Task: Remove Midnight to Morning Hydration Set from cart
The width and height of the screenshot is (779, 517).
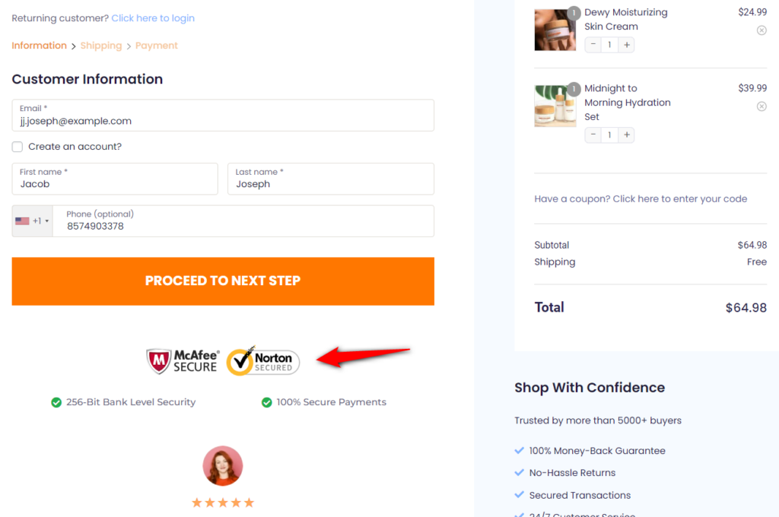Action: (762, 106)
